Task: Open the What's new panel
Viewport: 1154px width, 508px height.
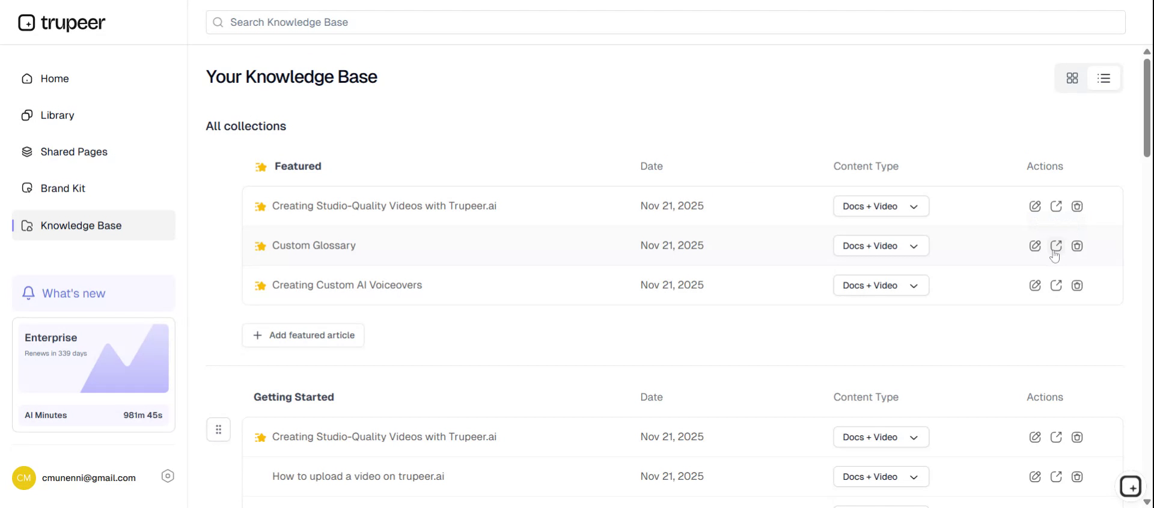Action: [x=94, y=293]
